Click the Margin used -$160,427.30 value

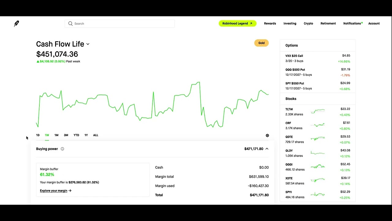[258, 186]
